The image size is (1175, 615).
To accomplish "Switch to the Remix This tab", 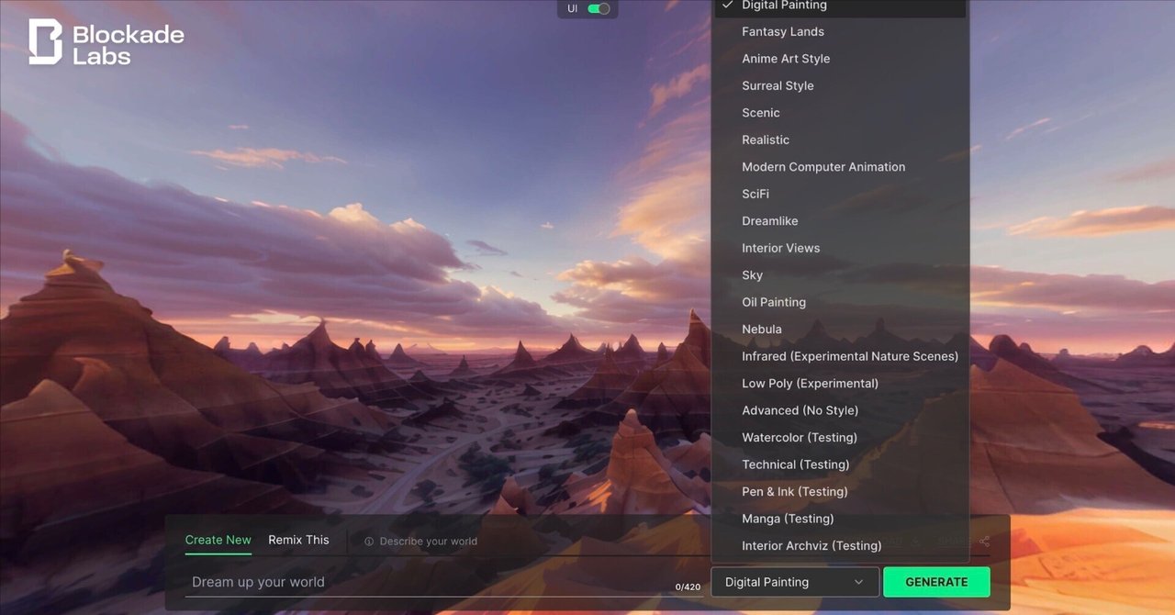I will (x=298, y=540).
